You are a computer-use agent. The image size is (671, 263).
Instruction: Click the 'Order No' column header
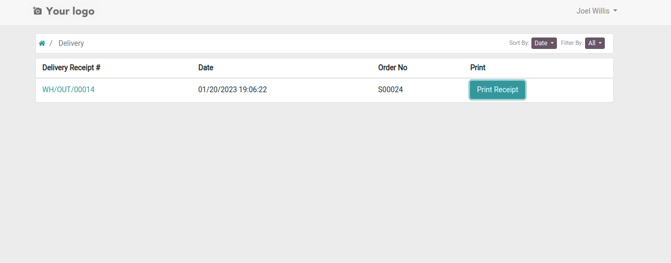(x=393, y=68)
